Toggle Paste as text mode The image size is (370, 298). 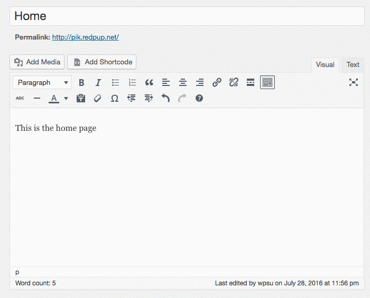pos(81,99)
